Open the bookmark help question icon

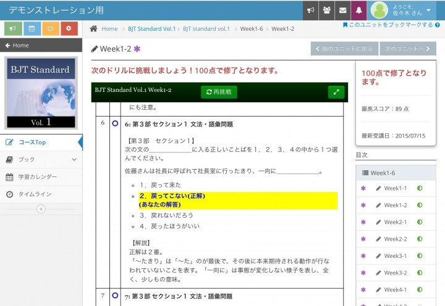pyautogui.click(x=438, y=25)
